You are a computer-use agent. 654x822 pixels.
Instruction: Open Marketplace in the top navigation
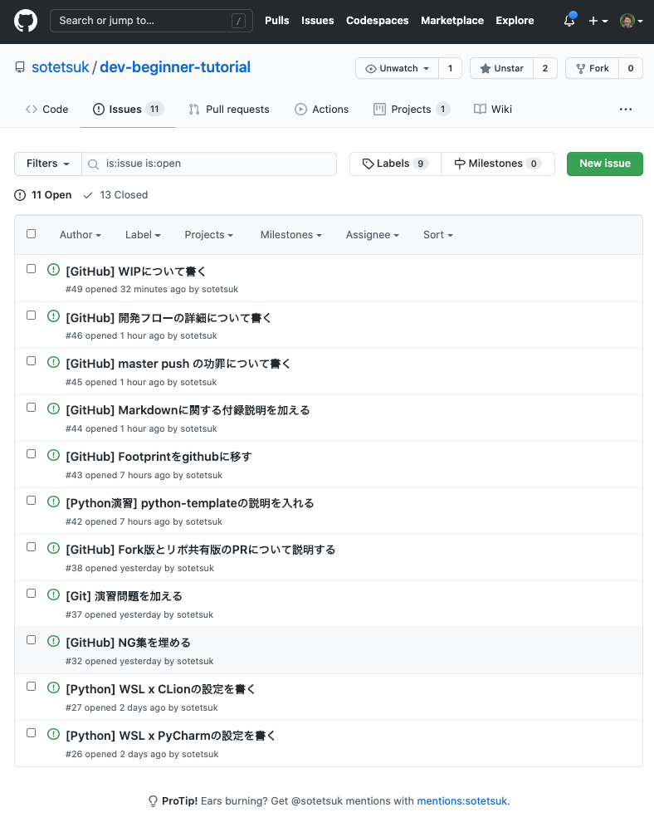click(452, 21)
